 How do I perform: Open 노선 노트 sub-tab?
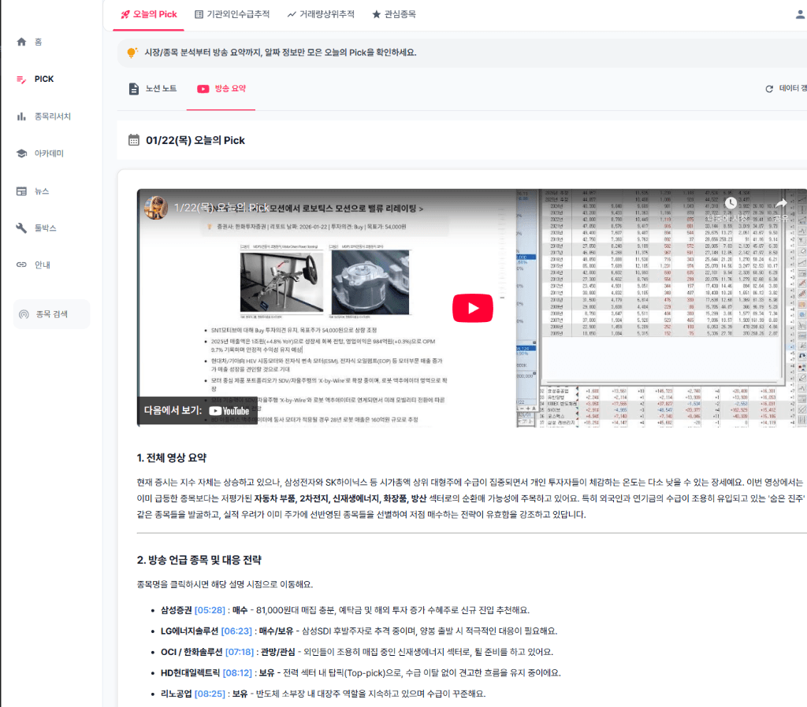coord(152,88)
